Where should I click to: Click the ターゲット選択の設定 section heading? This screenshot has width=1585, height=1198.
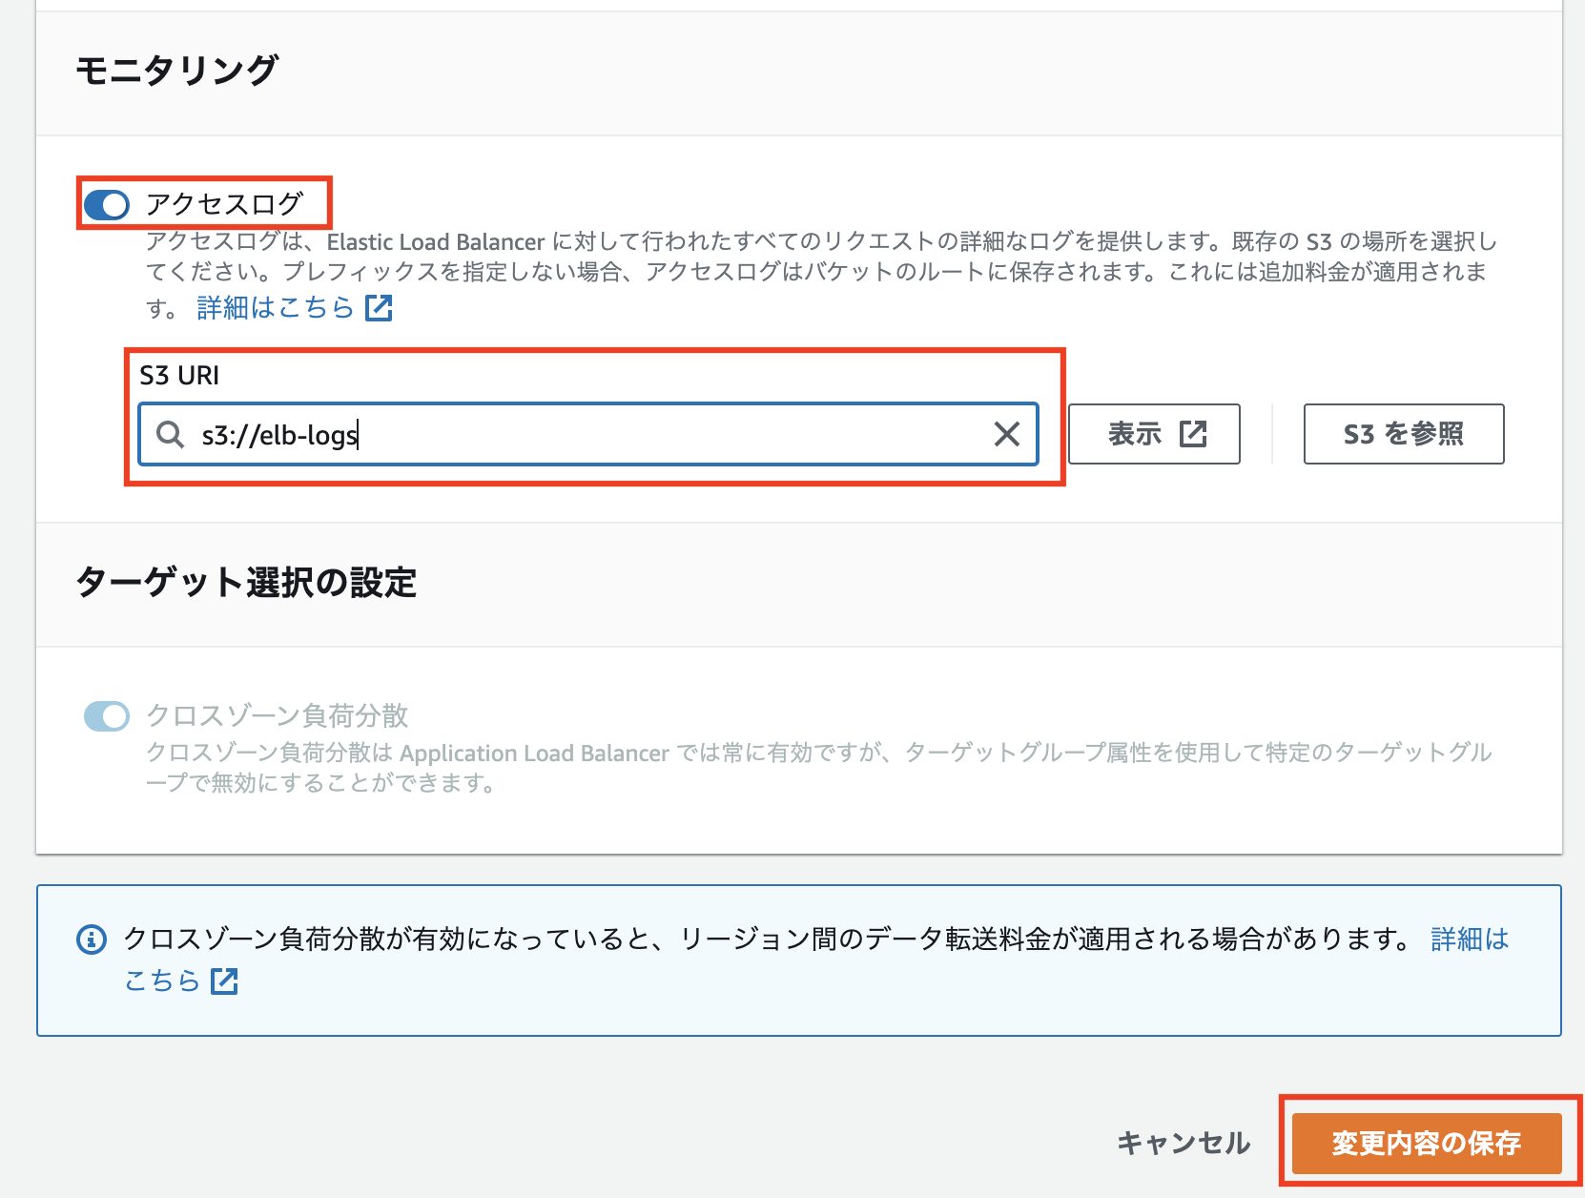(246, 582)
